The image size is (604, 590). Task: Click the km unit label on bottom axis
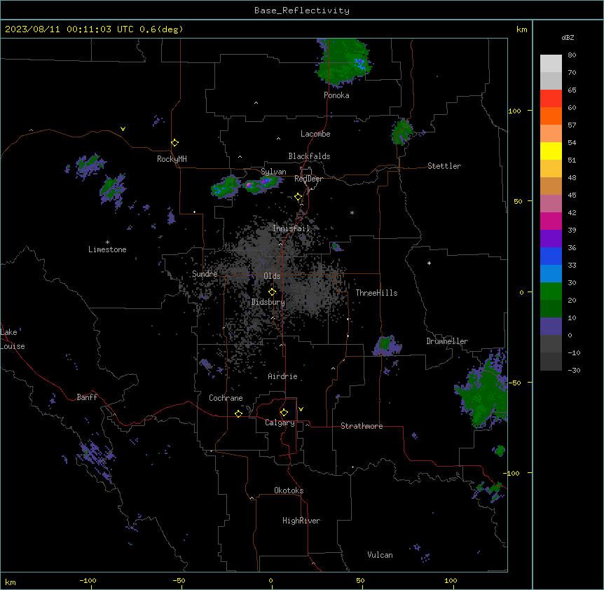coord(11,582)
